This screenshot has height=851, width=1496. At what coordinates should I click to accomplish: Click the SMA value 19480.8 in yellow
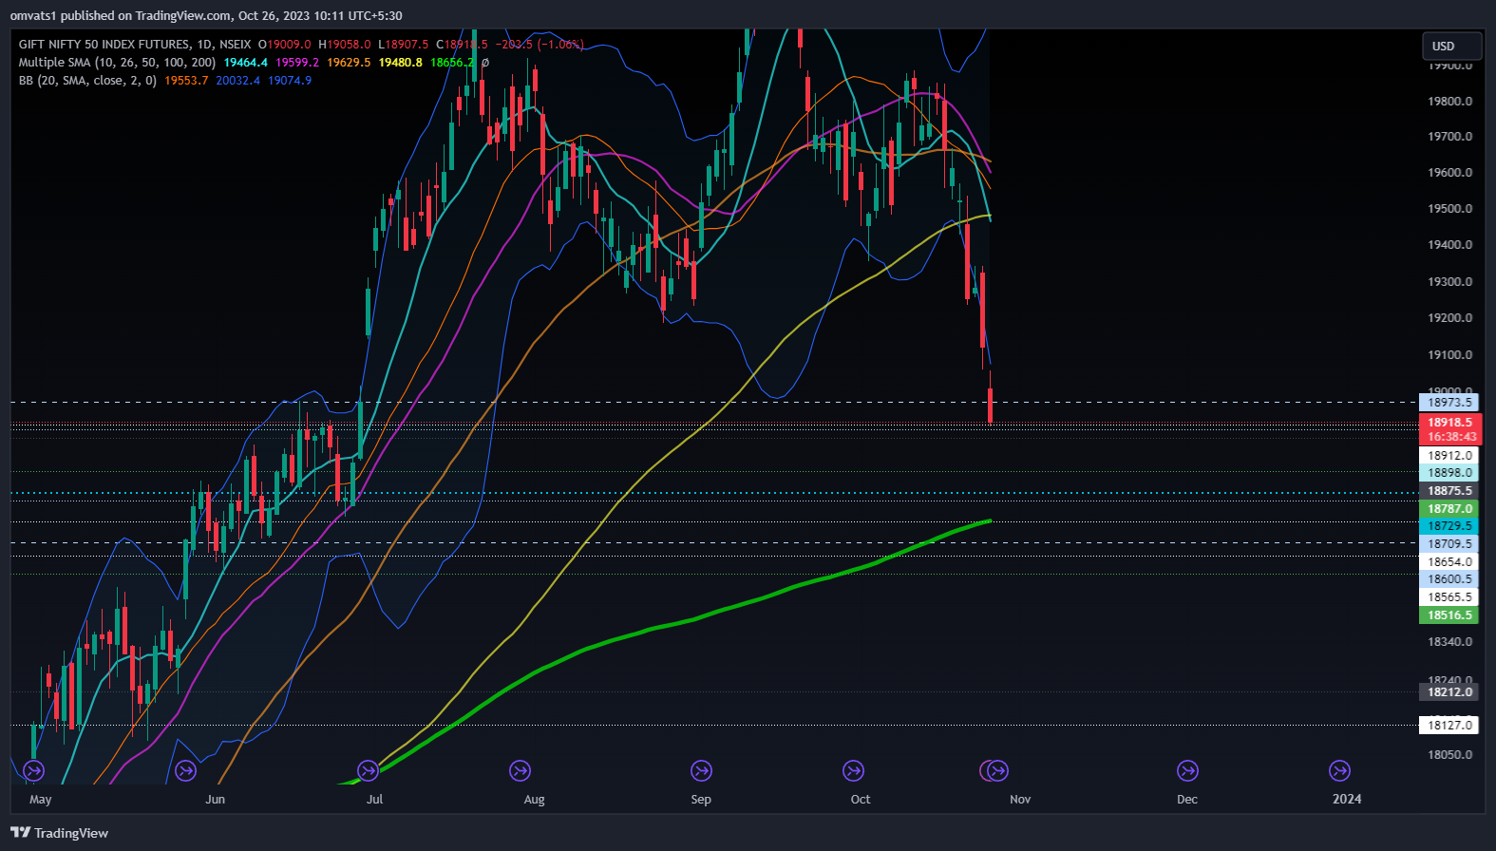400,63
